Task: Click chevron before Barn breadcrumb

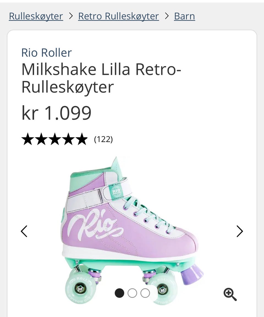Action: (x=167, y=16)
